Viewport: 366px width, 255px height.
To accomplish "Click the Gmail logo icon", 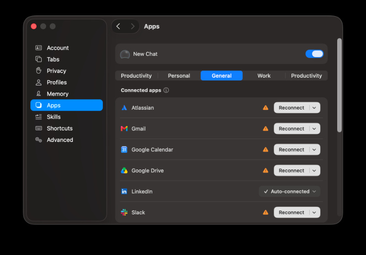I will click(x=124, y=129).
